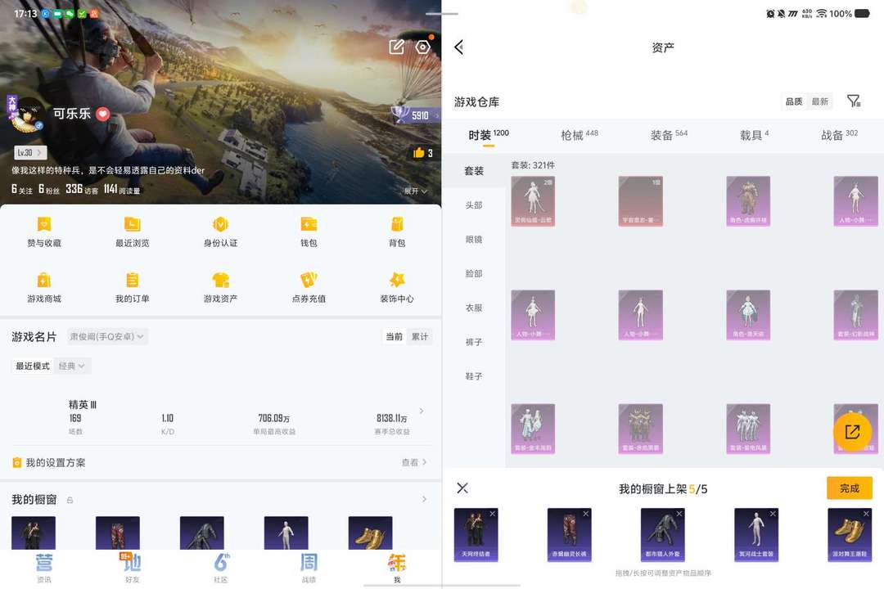
Task: Open the 肃俊阁(手Q安卓) account dropdown
Action: tap(107, 336)
